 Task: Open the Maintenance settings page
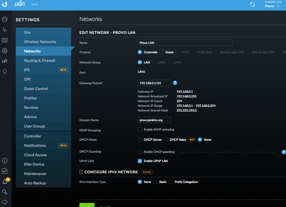coord(35,174)
